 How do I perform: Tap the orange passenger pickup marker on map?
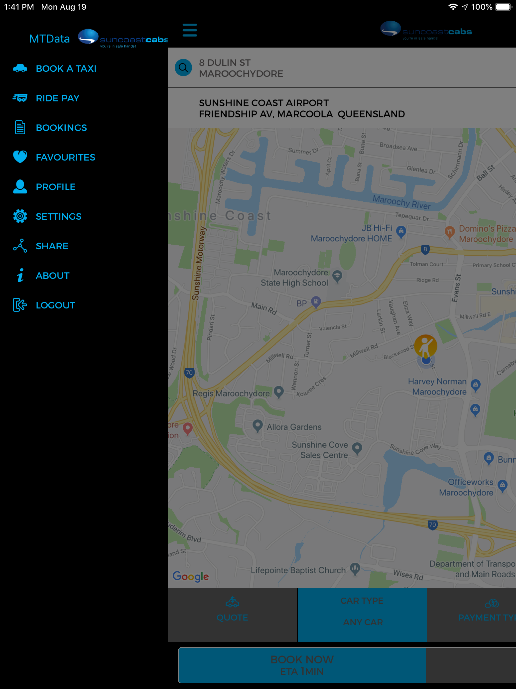click(426, 346)
